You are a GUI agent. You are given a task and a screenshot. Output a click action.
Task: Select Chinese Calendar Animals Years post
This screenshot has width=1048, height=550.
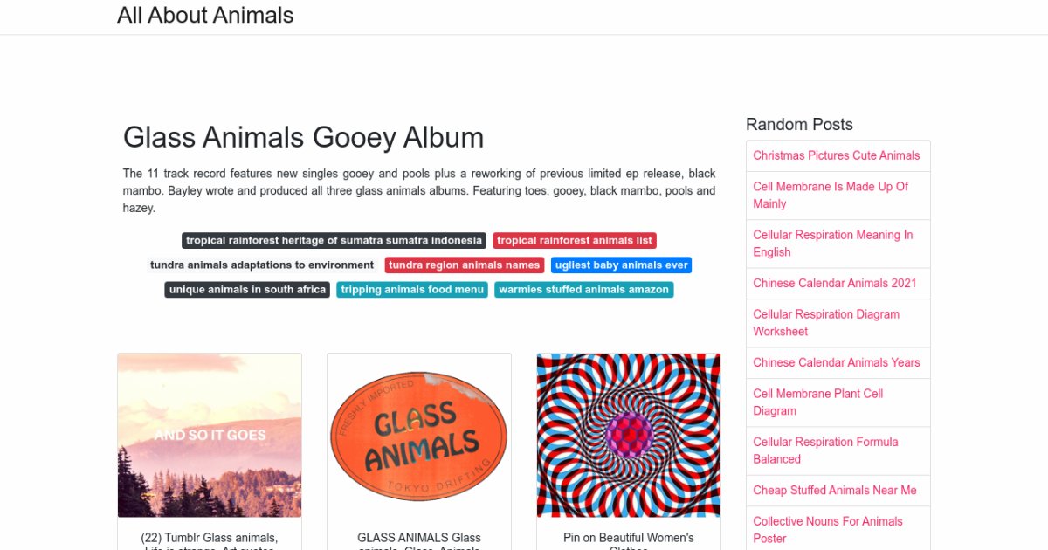tap(836, 362)
